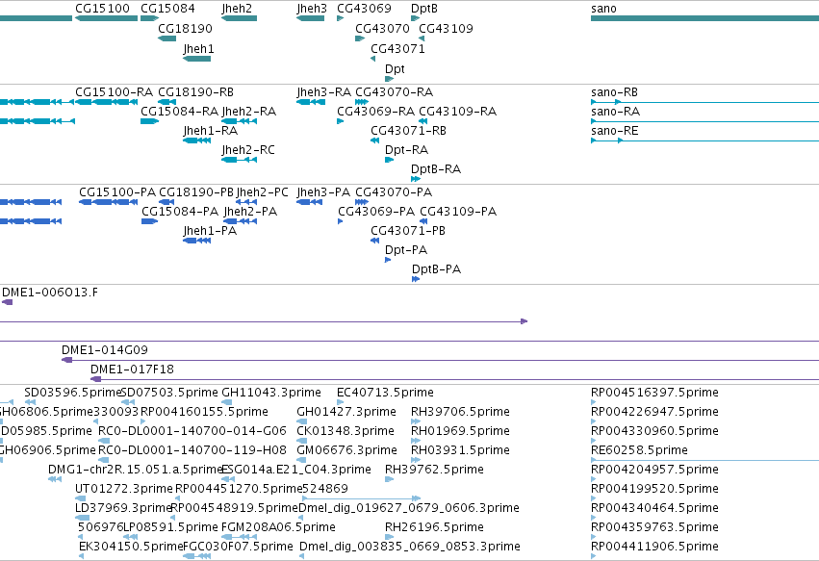Select the CG18190-PB protein label

196,192
